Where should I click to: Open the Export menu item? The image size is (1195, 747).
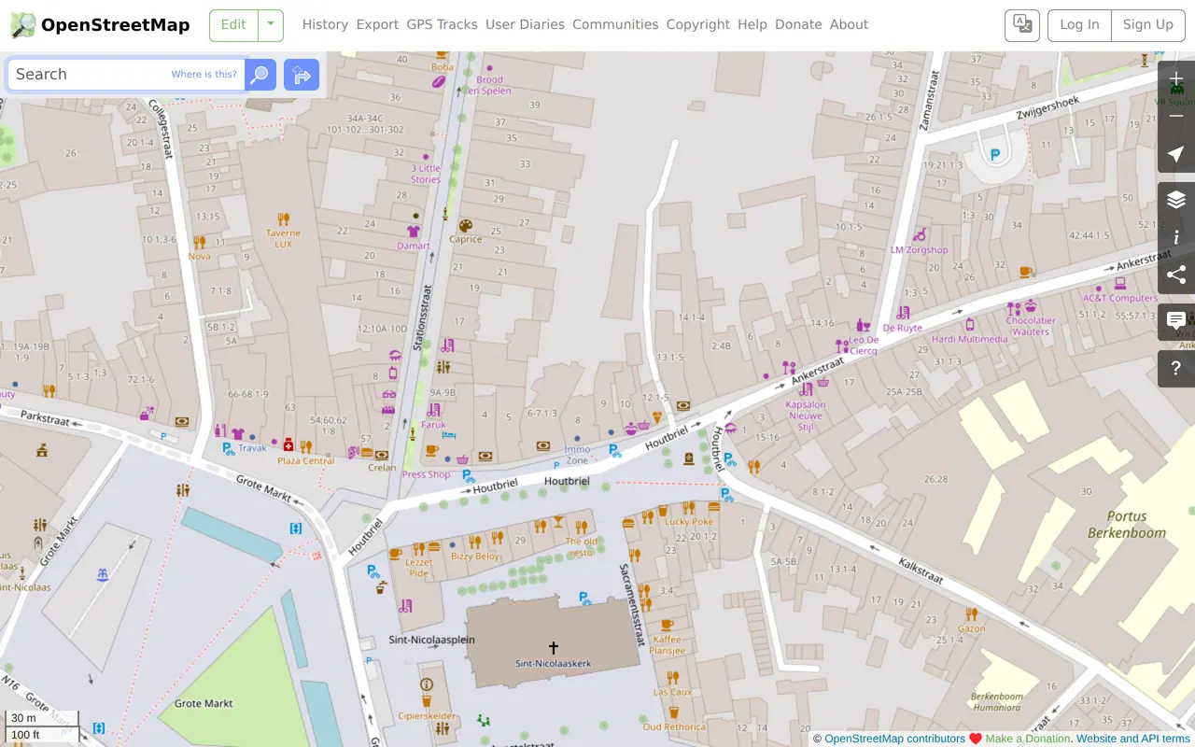(x=377, y=24)
